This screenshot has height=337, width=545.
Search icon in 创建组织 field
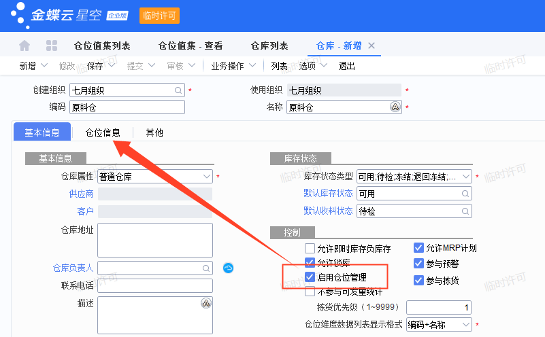pyautogui.click(x=178, y=90)
